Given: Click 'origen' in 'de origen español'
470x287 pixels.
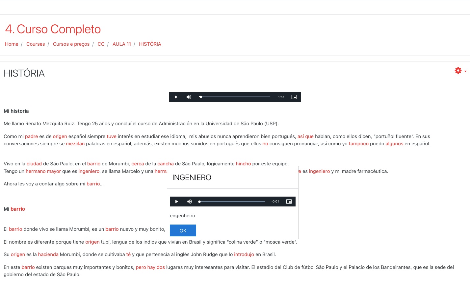Looking at the screenshot, I should (60, 136).
